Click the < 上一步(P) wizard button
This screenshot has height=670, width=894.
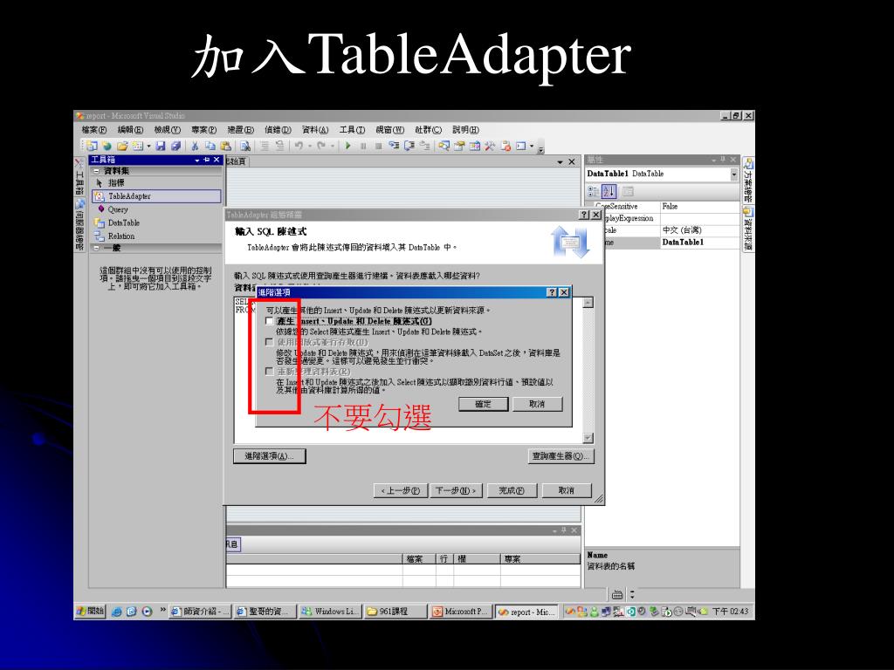400,490
